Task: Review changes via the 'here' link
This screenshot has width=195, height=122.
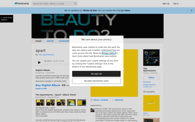Action: tap(127, 10)
